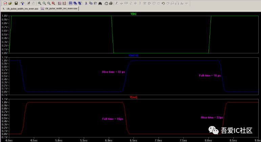Click the New Schematic toolbar icon

pyautogui.click(x=5, y=3)
